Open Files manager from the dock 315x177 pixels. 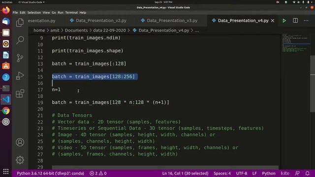[x=6, y=32]
